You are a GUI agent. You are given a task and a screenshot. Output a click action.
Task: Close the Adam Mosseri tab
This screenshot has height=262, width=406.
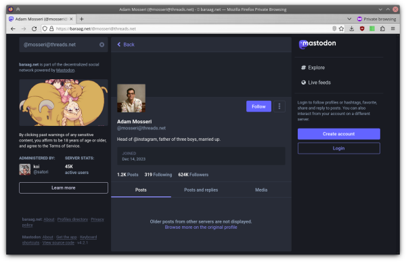[x=71, y=19]
